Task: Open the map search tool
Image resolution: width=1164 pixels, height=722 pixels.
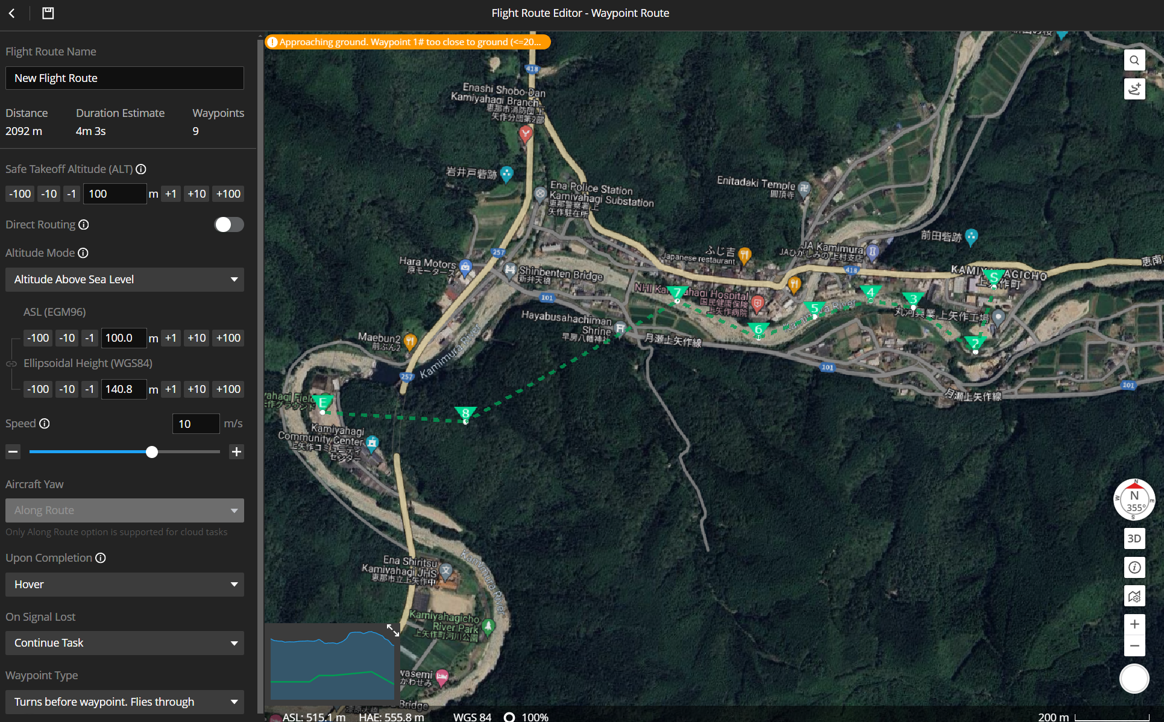Action: pos(1134,60)
